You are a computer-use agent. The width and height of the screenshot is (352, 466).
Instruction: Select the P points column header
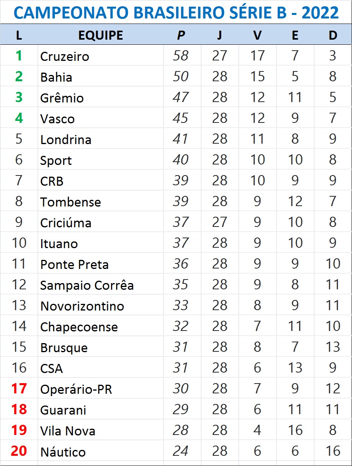coord(182,35)
